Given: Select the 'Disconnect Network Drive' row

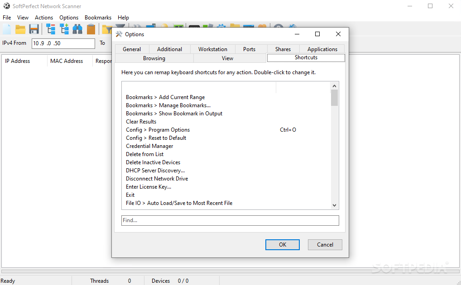Looking at the screenshot, I should 226,179.
